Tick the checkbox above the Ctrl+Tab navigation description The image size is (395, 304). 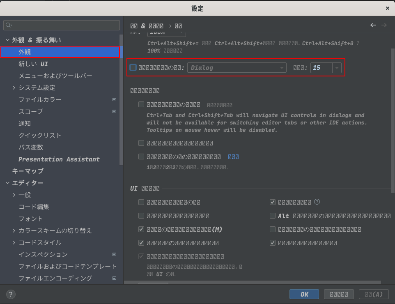click(141, 104)
